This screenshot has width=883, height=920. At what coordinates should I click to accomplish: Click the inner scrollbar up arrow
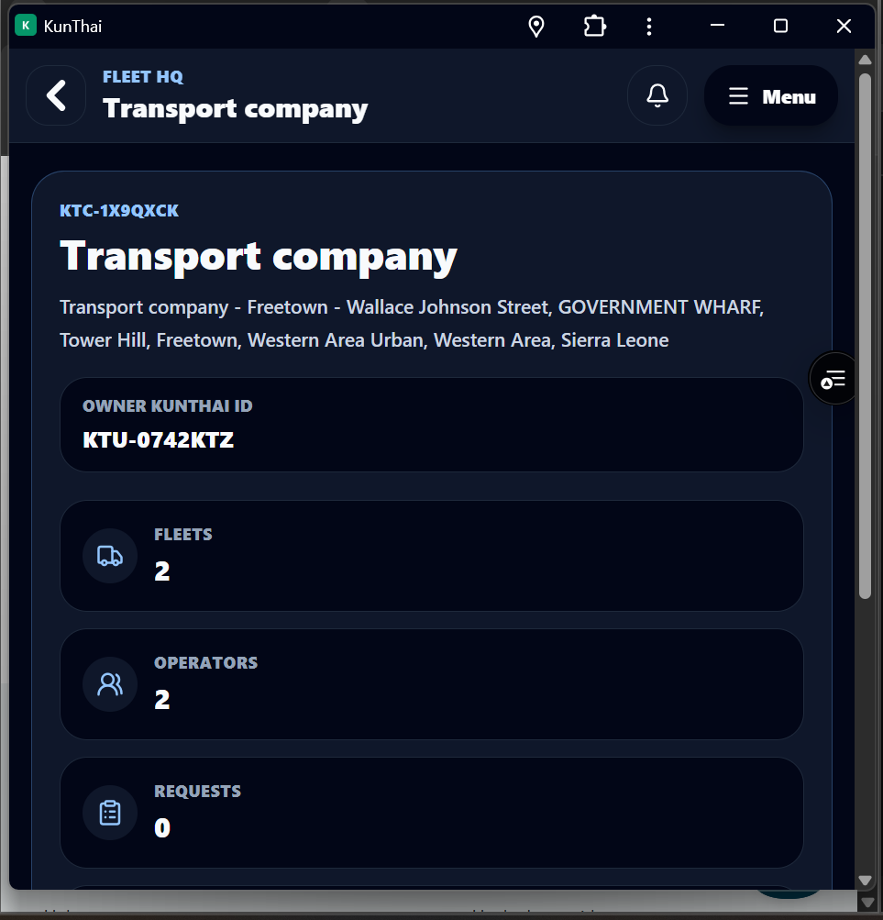(x=865, y=60)
